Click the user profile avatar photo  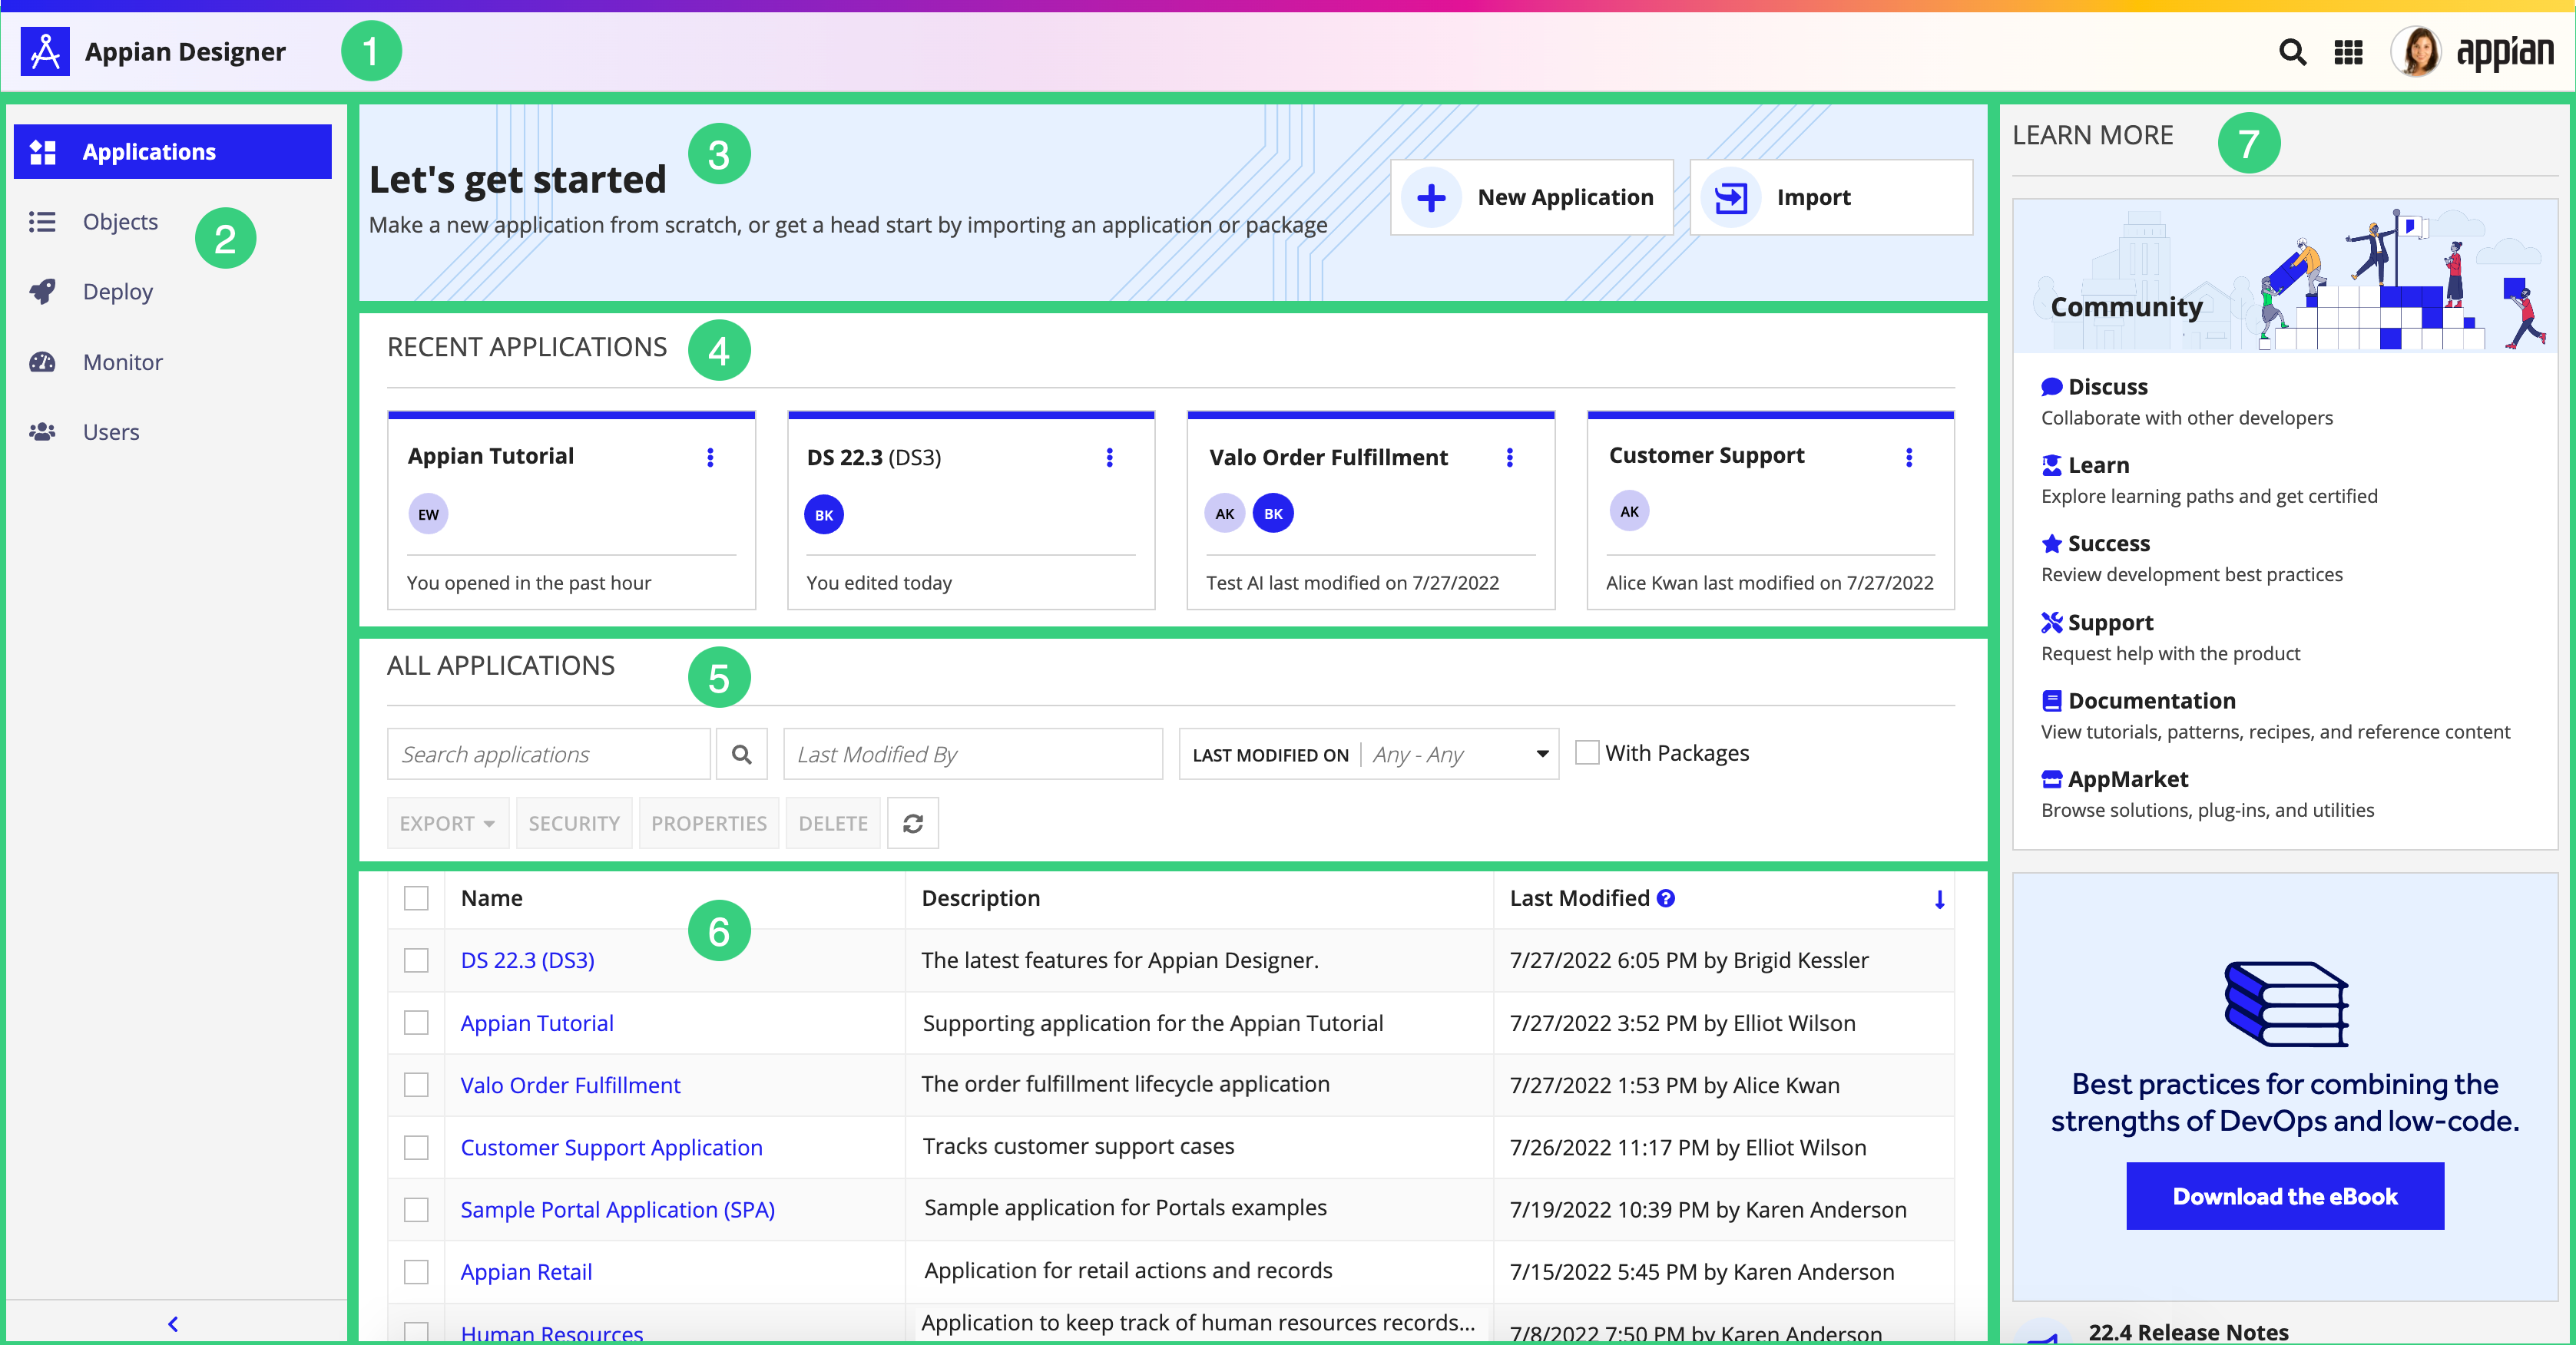pos(2416,52)
